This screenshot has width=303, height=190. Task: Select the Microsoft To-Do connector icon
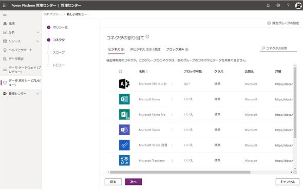click(x=124, y=145)
